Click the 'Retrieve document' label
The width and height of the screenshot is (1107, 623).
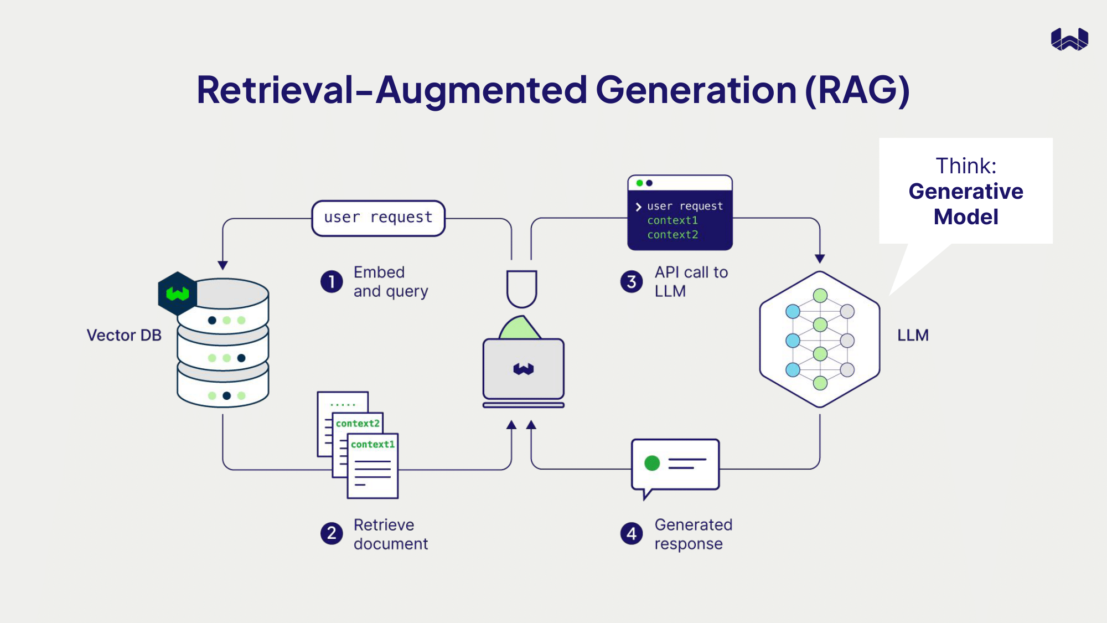click(x=391, y=534)
